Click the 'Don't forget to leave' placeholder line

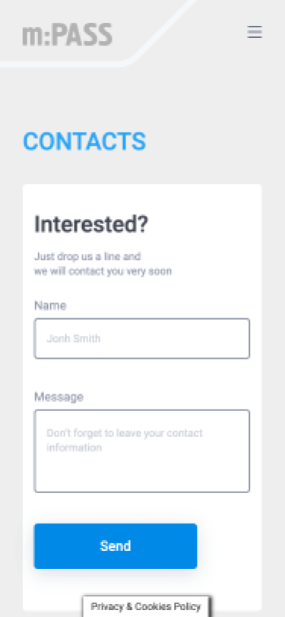pyautogui.click(x=125, y=433)
